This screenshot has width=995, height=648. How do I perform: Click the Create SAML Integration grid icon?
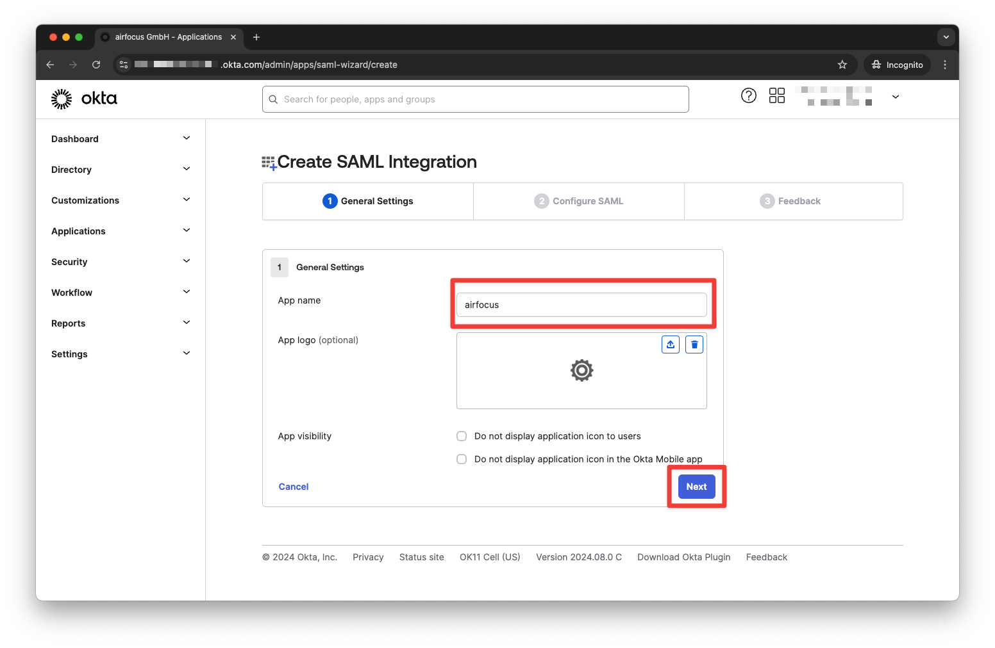pos(269,163)
